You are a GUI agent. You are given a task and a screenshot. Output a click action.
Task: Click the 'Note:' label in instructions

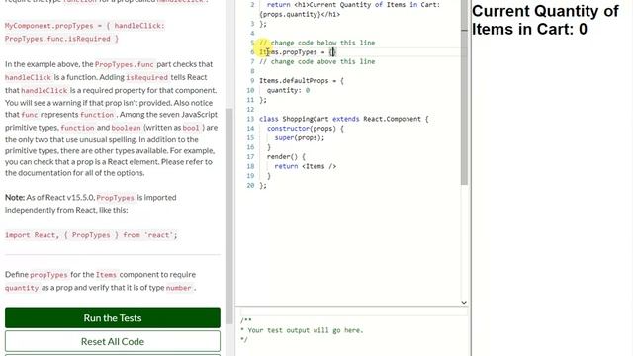click(15, 197)
